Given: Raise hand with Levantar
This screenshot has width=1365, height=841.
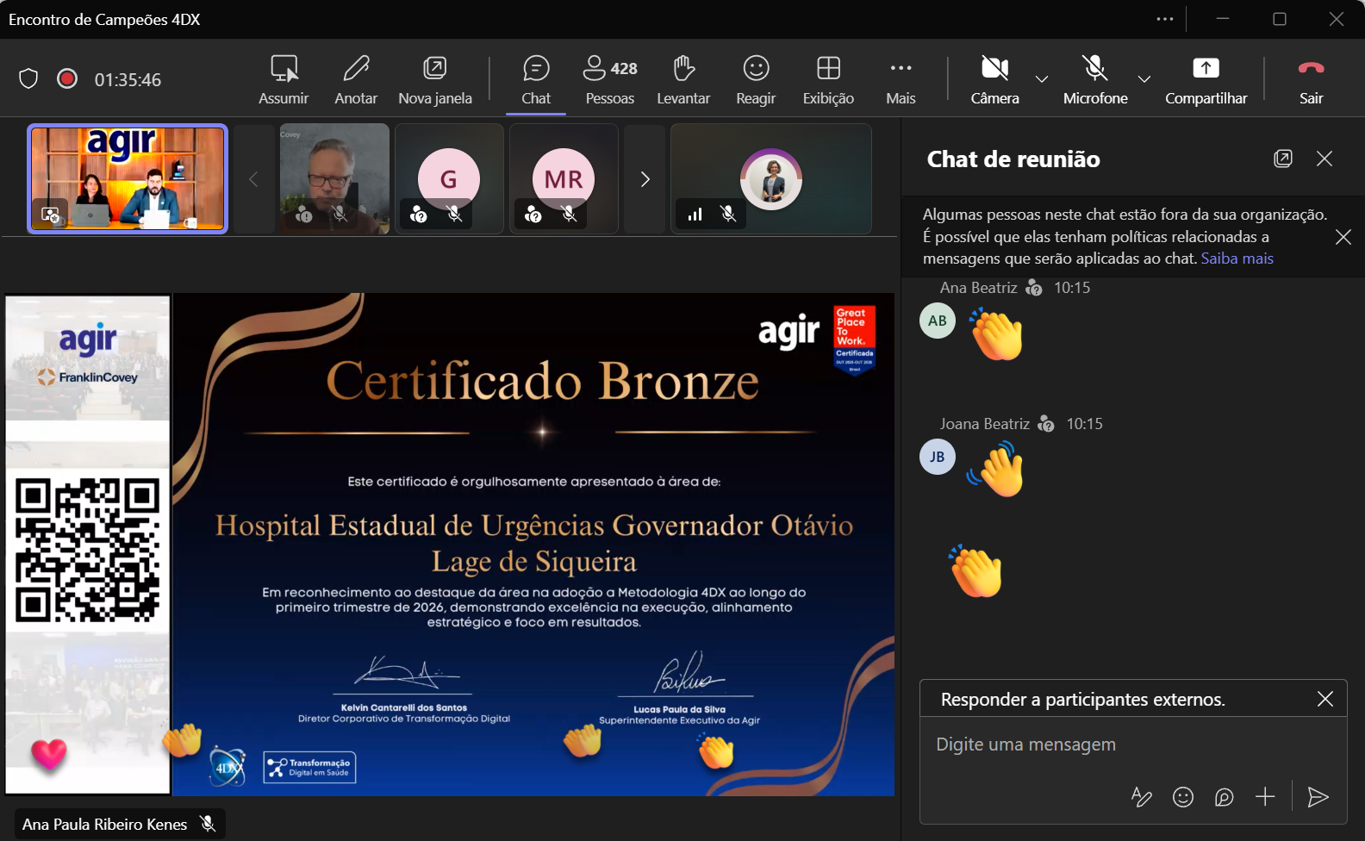Looking at the screenshot, I should 683,79.
